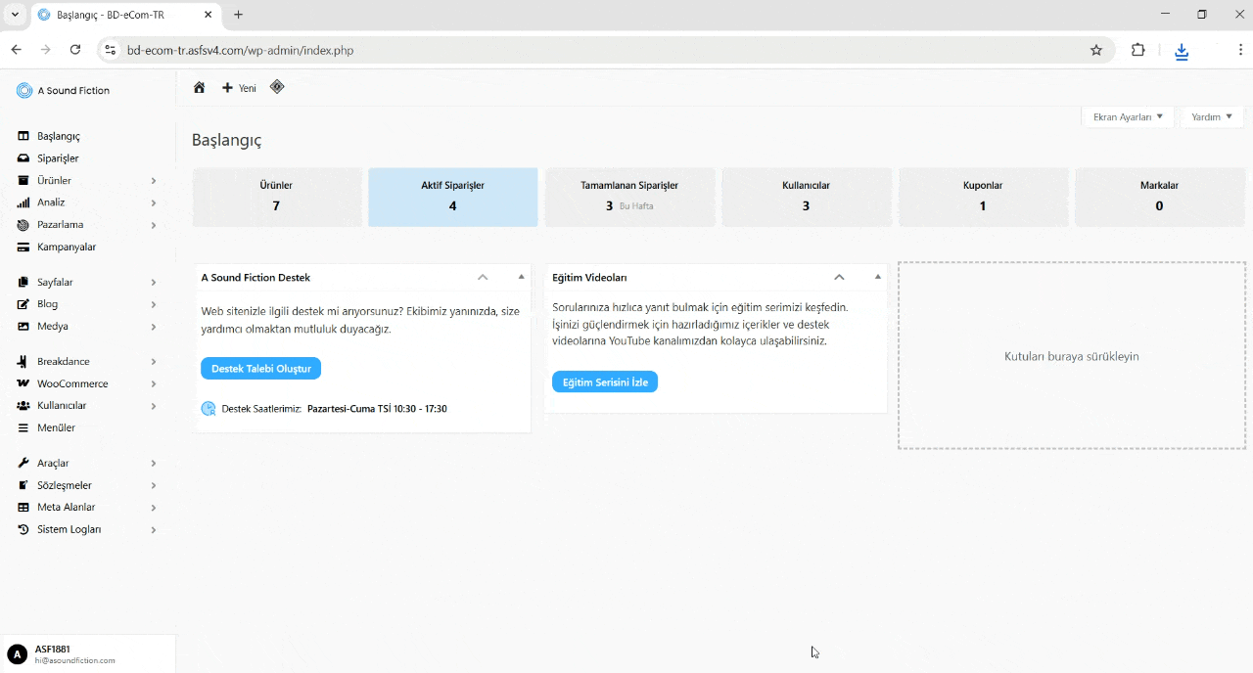Open Siparişler from the sidebar
Screen dimensions: 1253x673
tap(58, 158)
